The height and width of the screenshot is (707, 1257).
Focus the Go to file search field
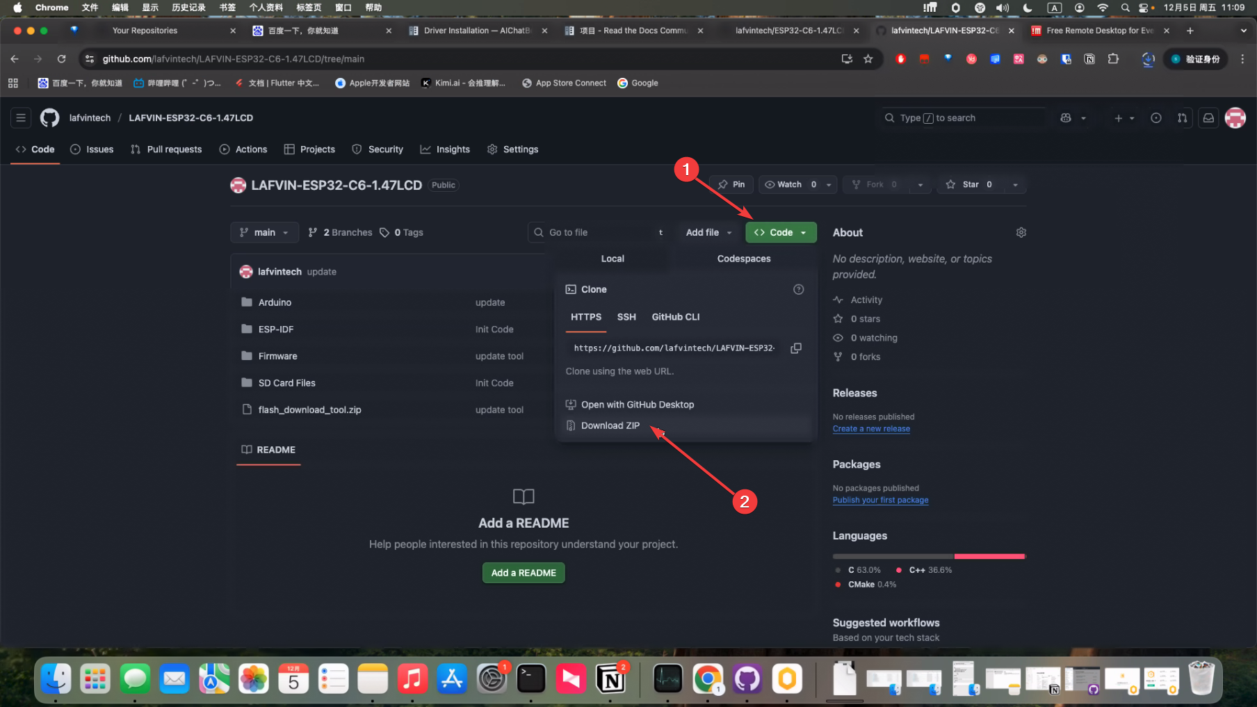[600, 232]
